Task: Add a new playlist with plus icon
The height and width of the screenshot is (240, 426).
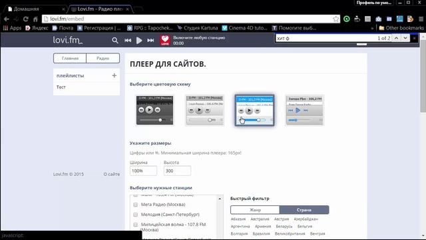Action: coord(114,75)
